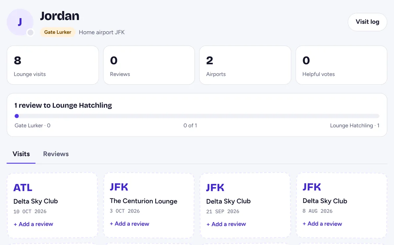This screenshot has height=245, width=394.
Task: Open the Visit log
Action: [367, 22]
